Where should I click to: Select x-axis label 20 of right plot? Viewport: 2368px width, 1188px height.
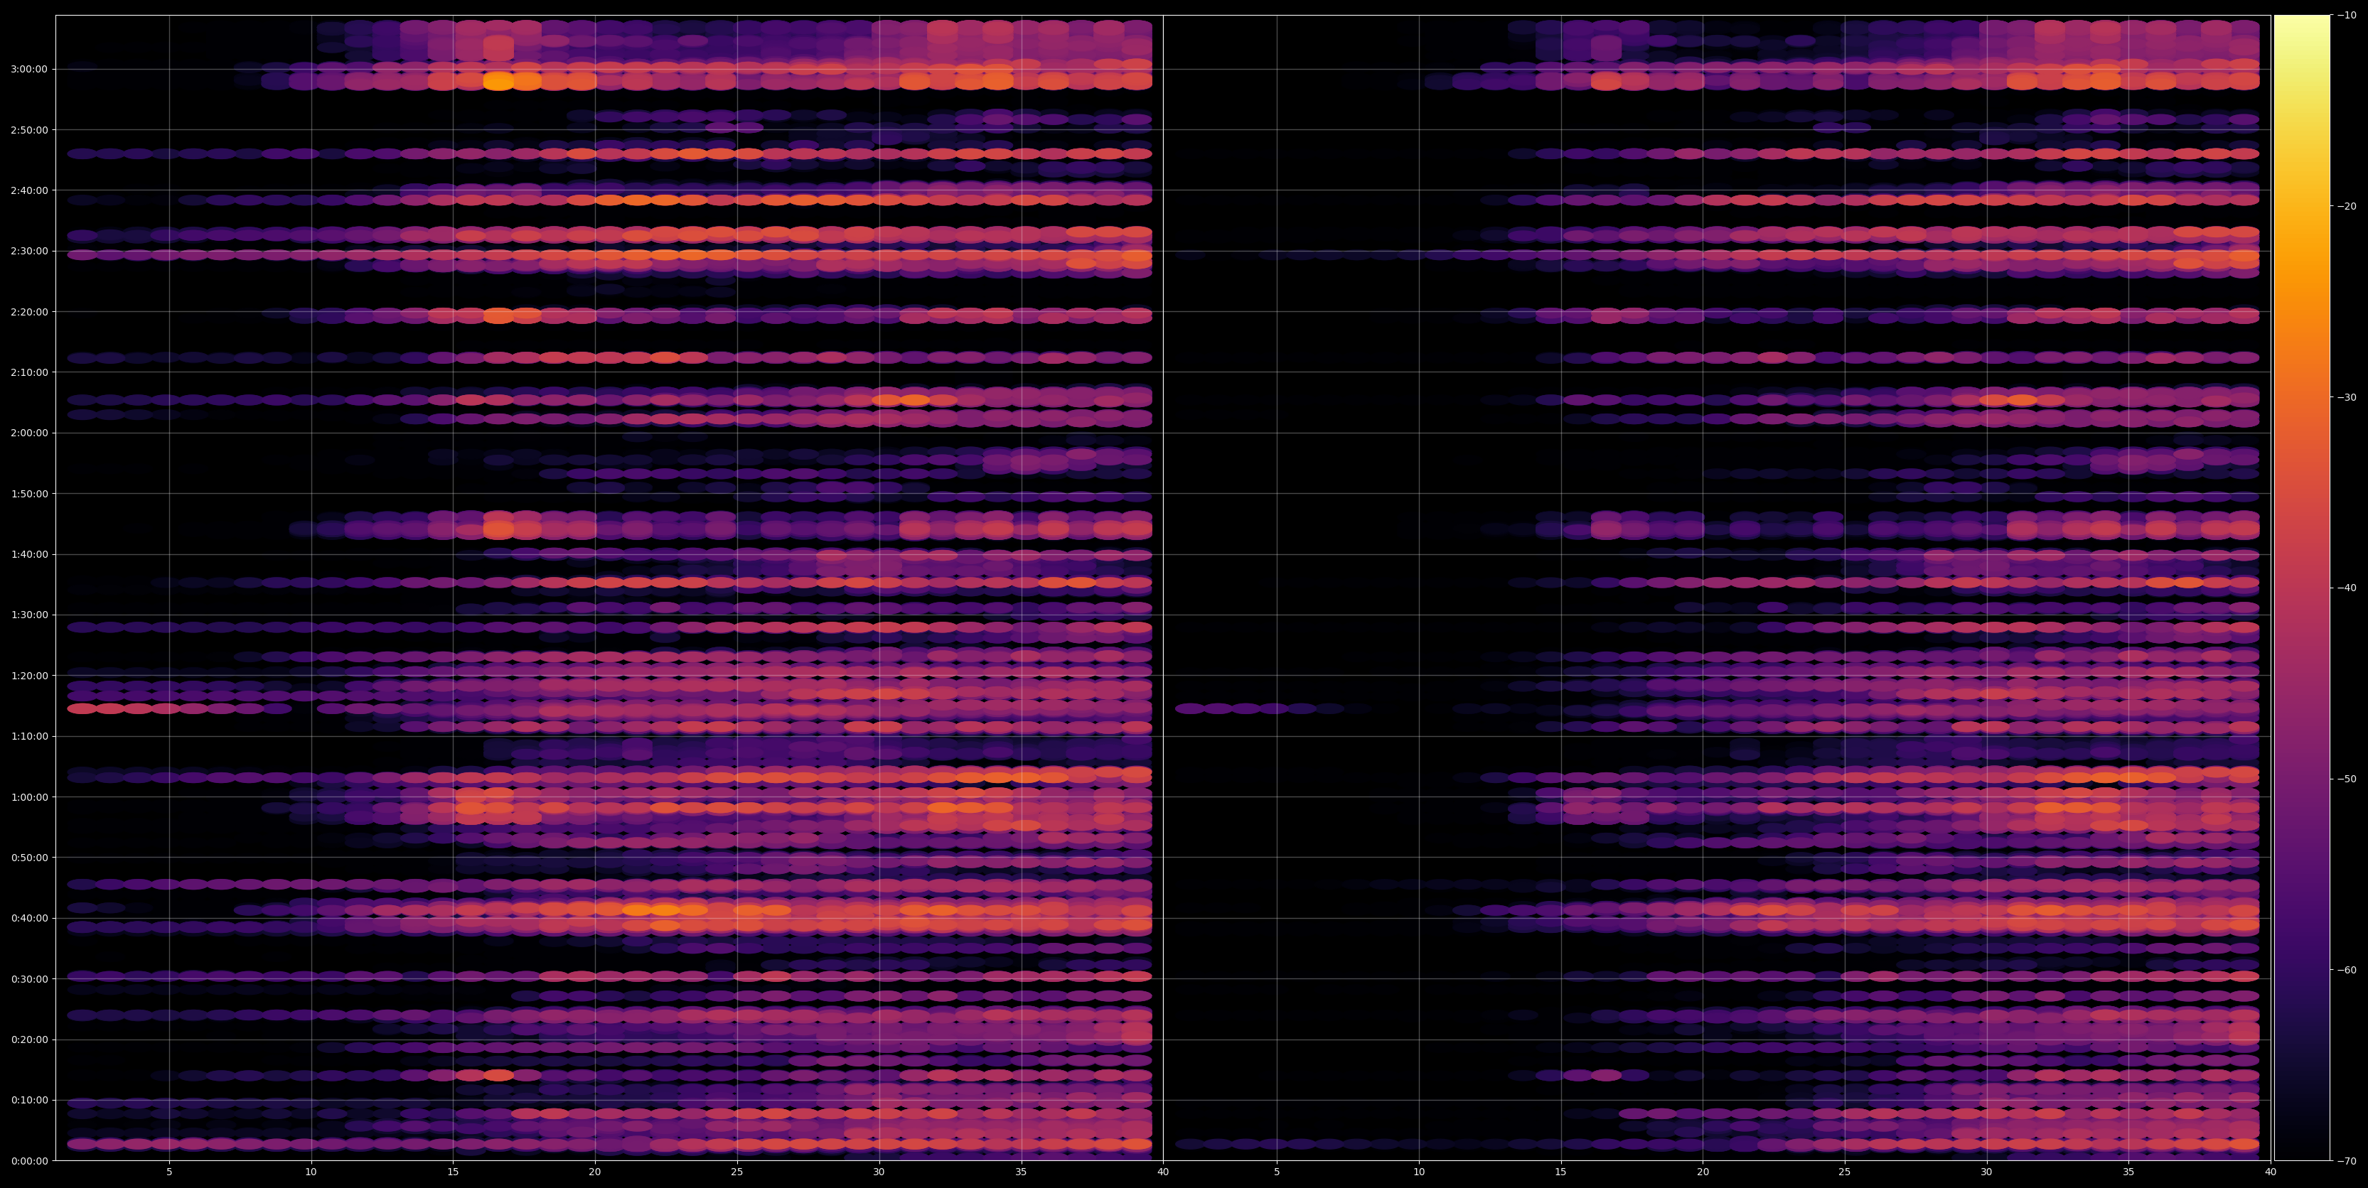[x=1703, y=1172]
